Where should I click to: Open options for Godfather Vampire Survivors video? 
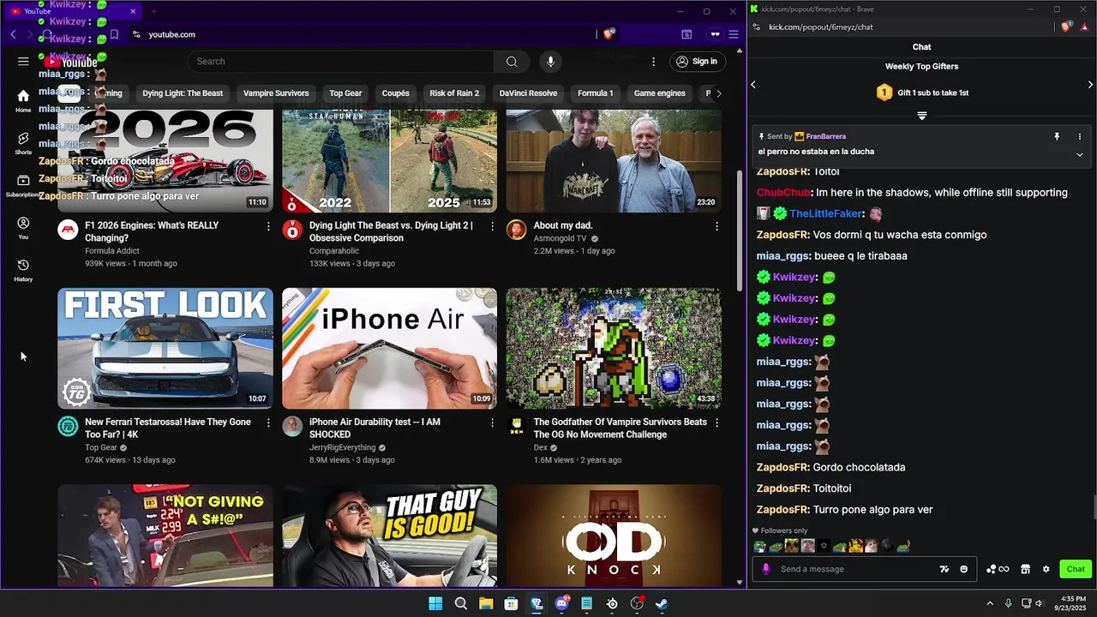[x=716, y=422]
